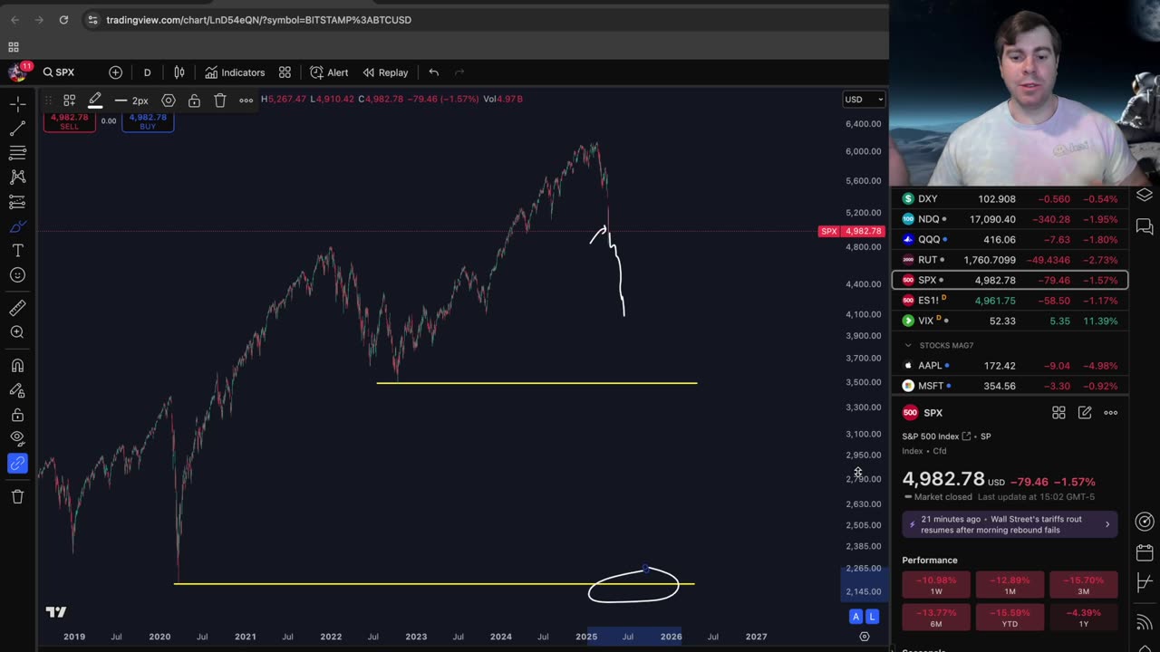This screenshot has height=652, width=1160.
Task: Open the candlestick chart style menu
Action: pyautogui.click(x=179, y=72)
